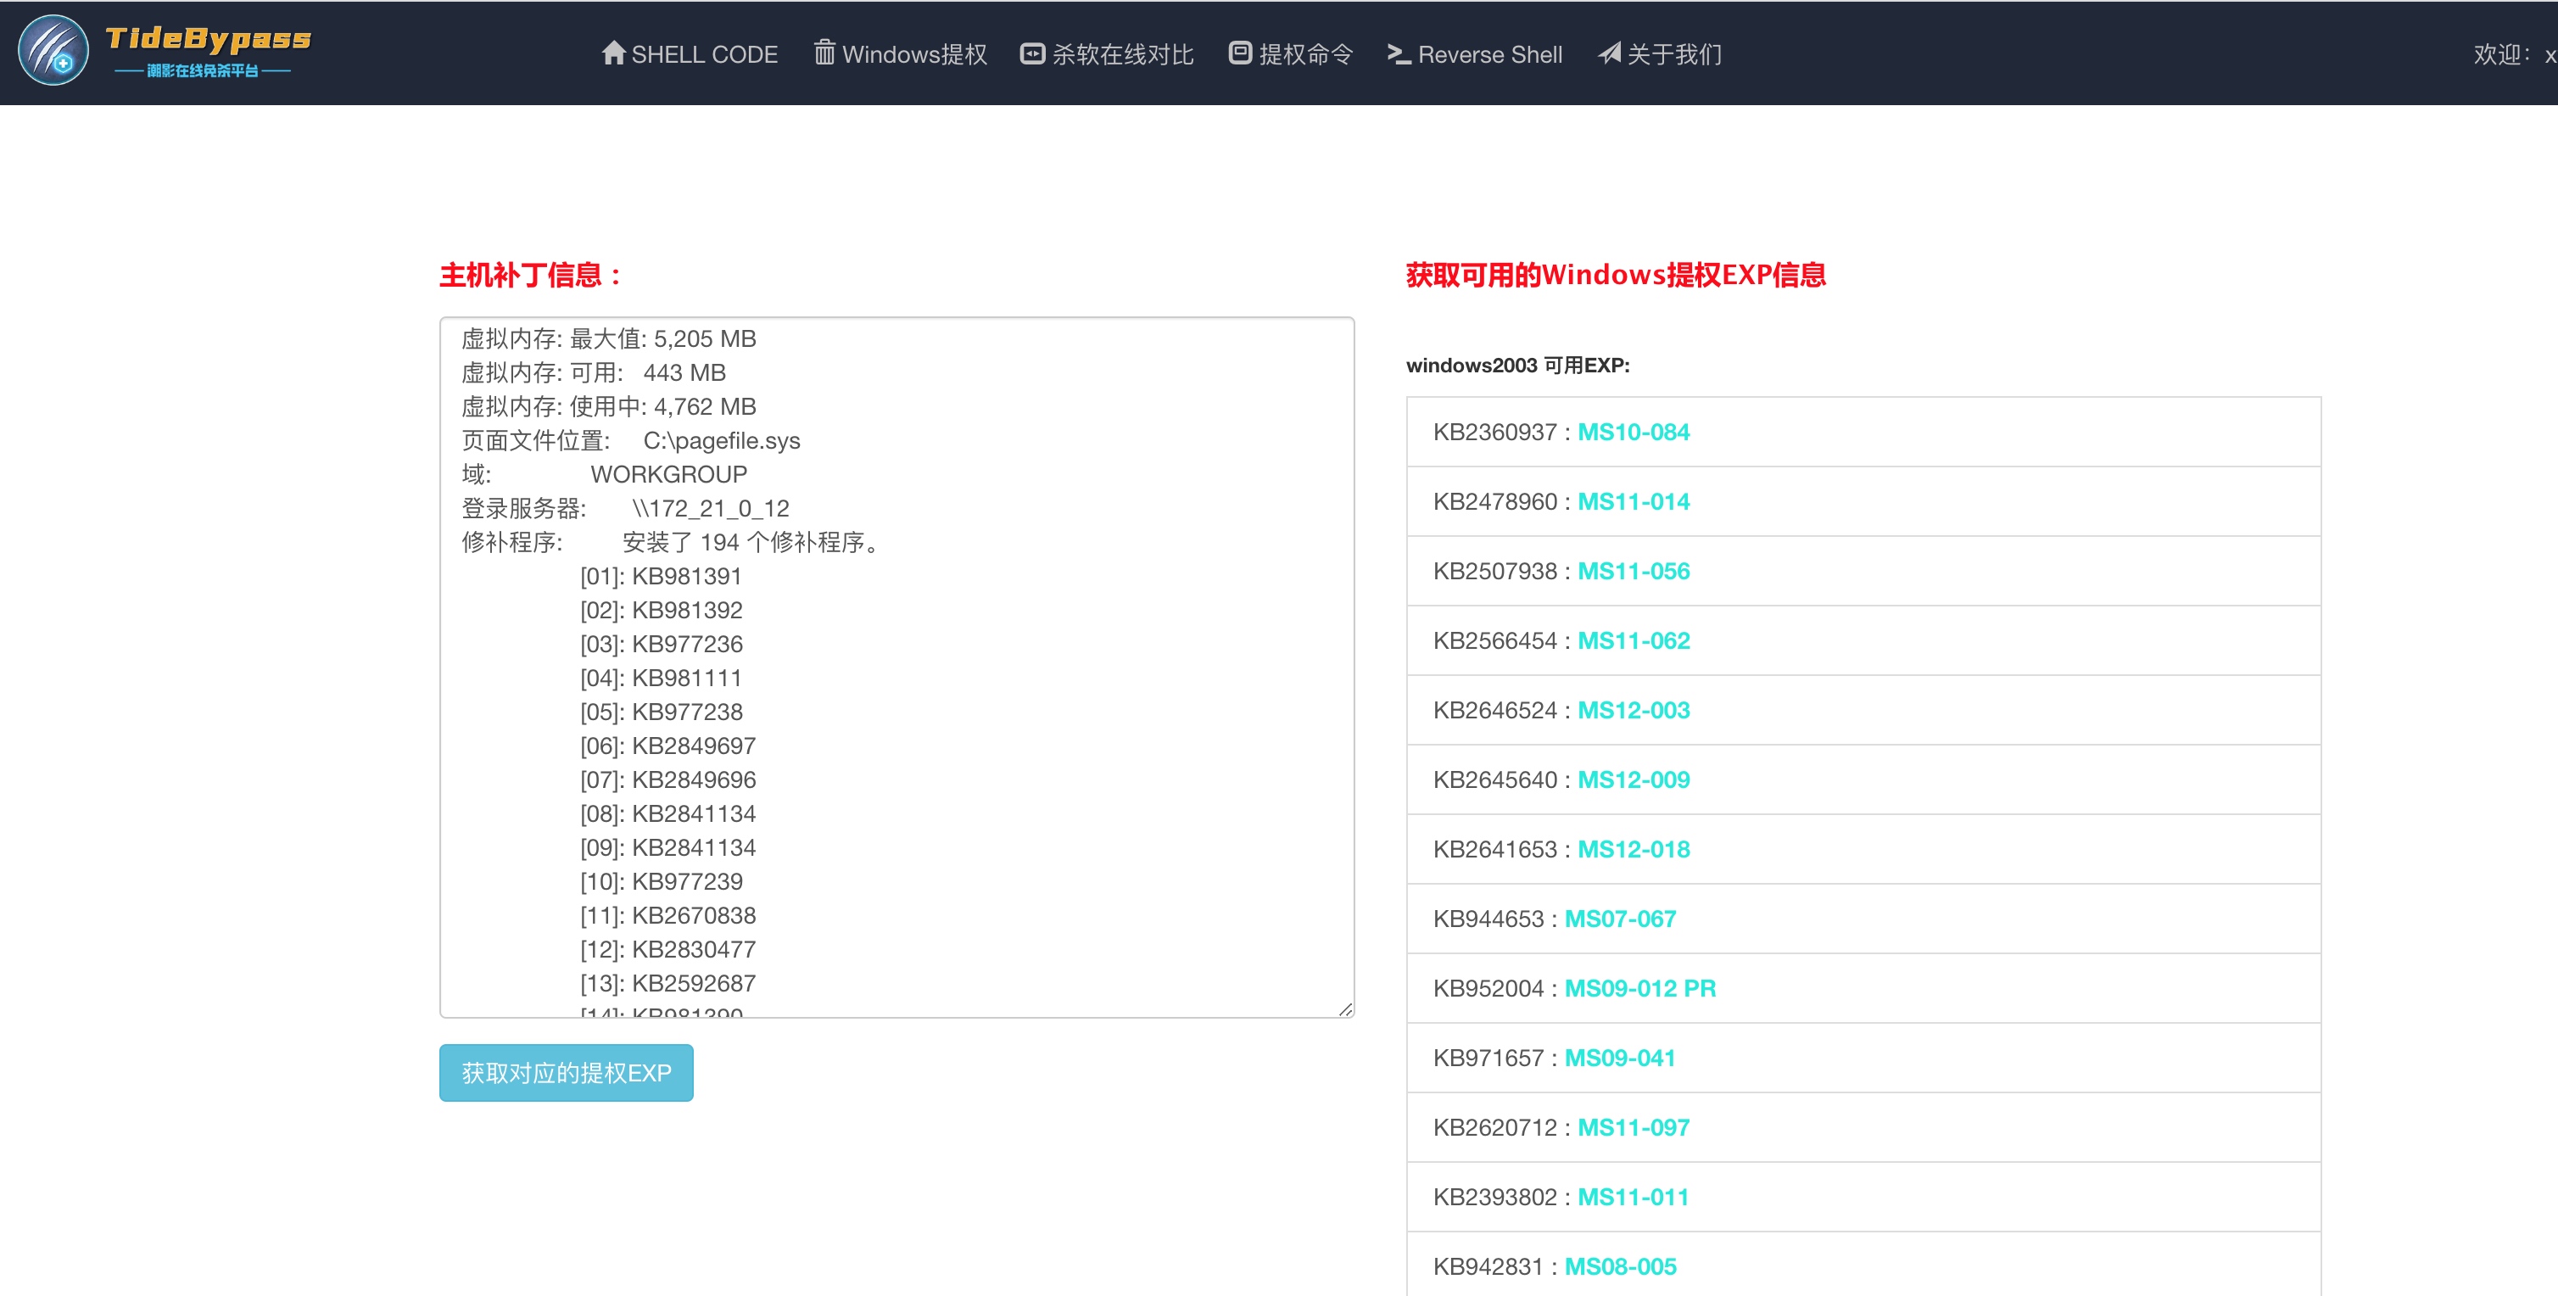Open the Reverse Shell menu item
Image resolution: width=2558 pixels, height=1296 pixels.
pos(1489,54)
